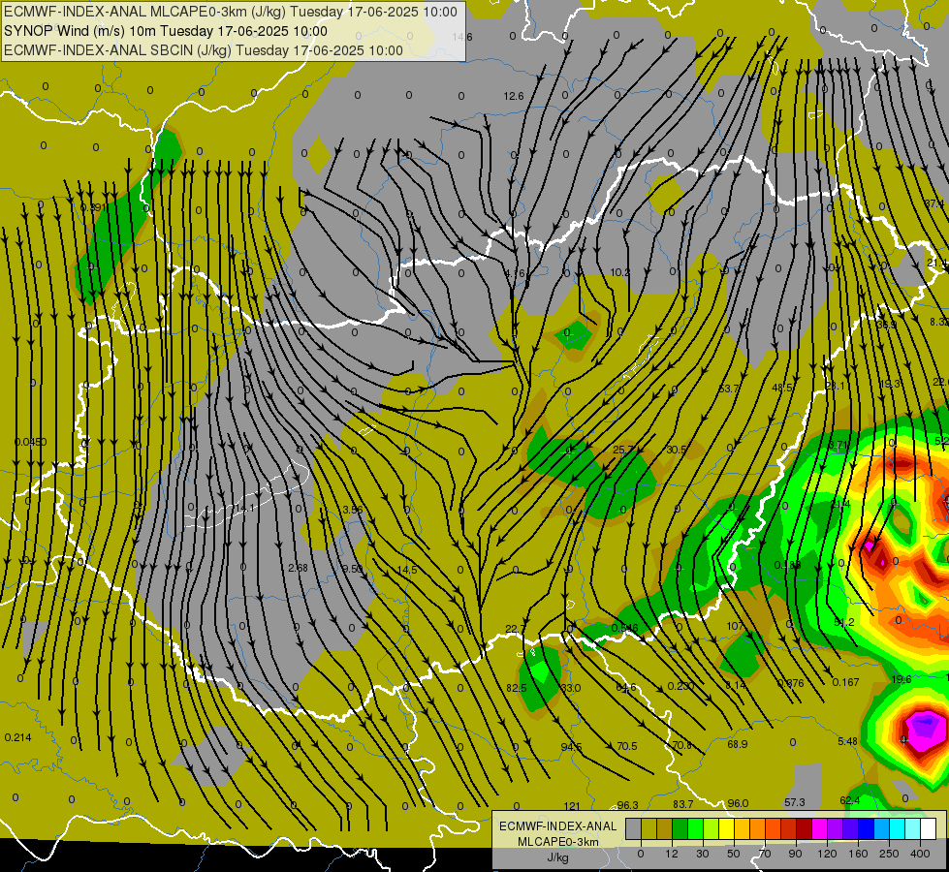Click the map value 70.5
949x872 pixels.
pyautogui.click(x=627, y=746)
